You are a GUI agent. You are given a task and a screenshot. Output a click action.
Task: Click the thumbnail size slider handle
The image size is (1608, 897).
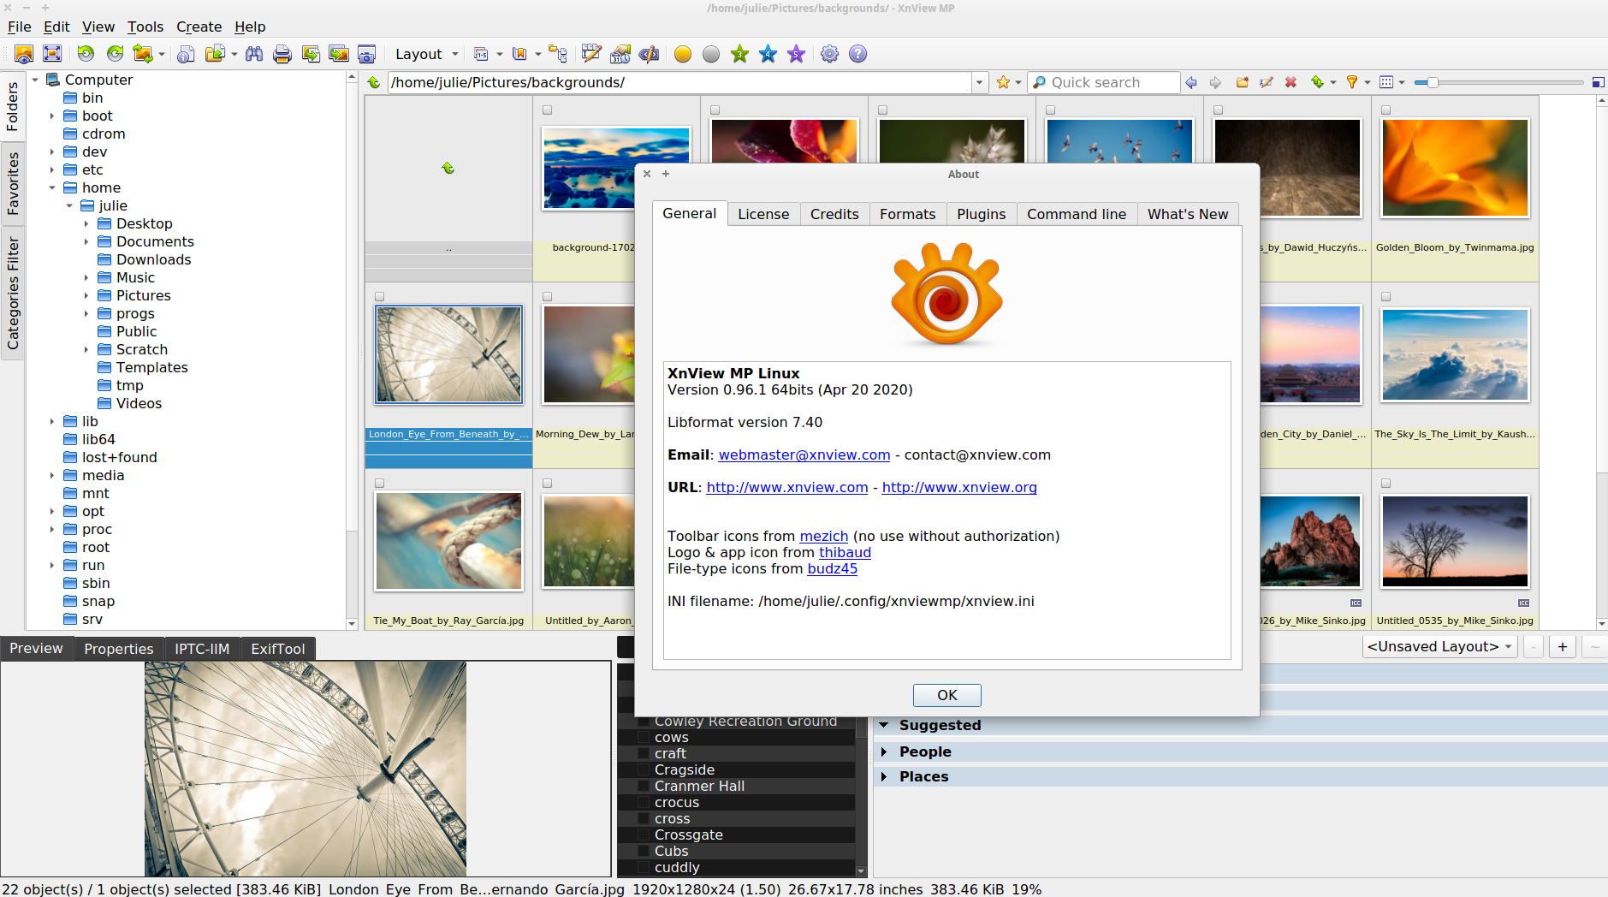click(1432, 82)
